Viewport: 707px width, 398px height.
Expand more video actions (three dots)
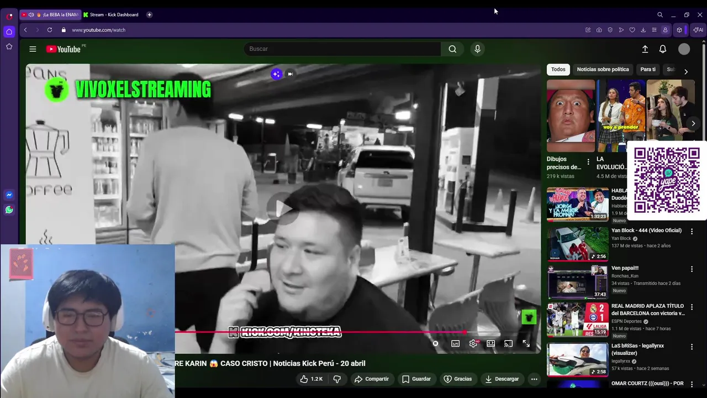click(x=534, y=379)
